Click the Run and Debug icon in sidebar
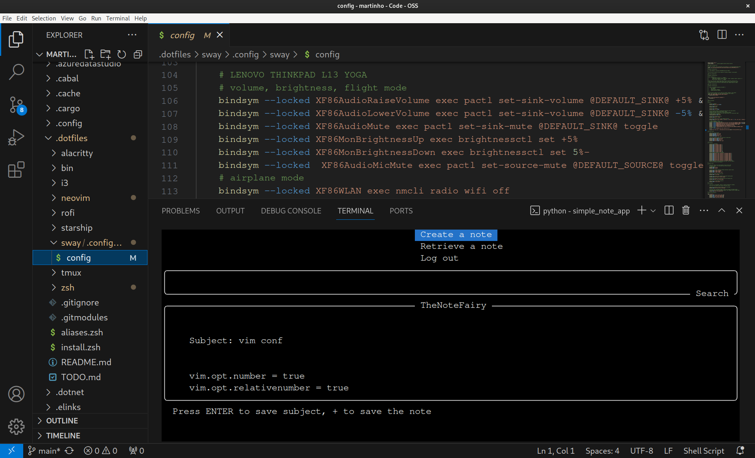755x458 pixels. pos(16,135)
